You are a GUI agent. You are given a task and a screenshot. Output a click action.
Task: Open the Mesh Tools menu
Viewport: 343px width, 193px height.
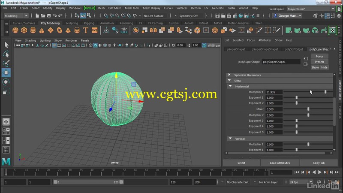(132, 8)
